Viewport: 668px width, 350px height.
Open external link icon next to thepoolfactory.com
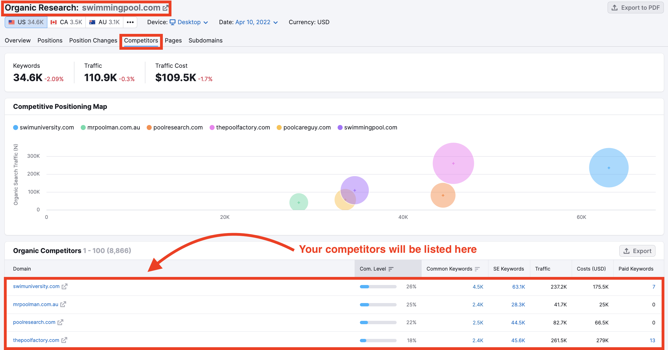click(64, 340)
